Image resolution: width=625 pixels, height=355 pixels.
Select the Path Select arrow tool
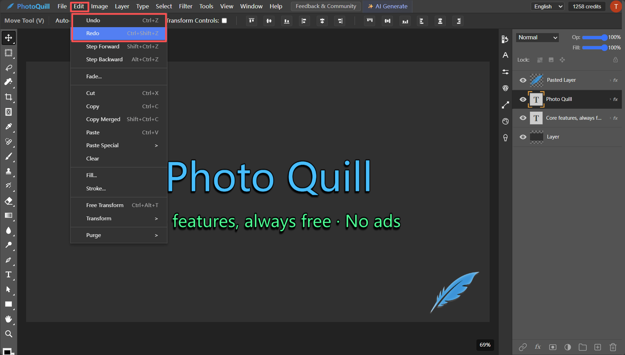point(8,290)
